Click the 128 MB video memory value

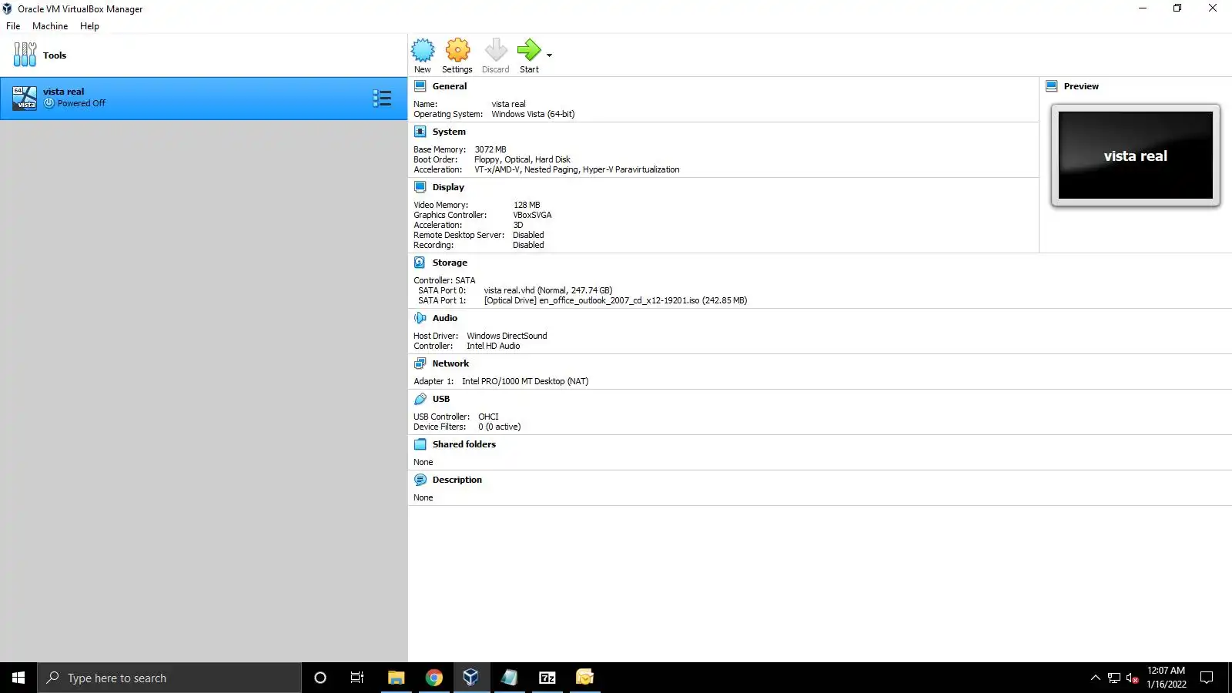click(x=527, y=205)
